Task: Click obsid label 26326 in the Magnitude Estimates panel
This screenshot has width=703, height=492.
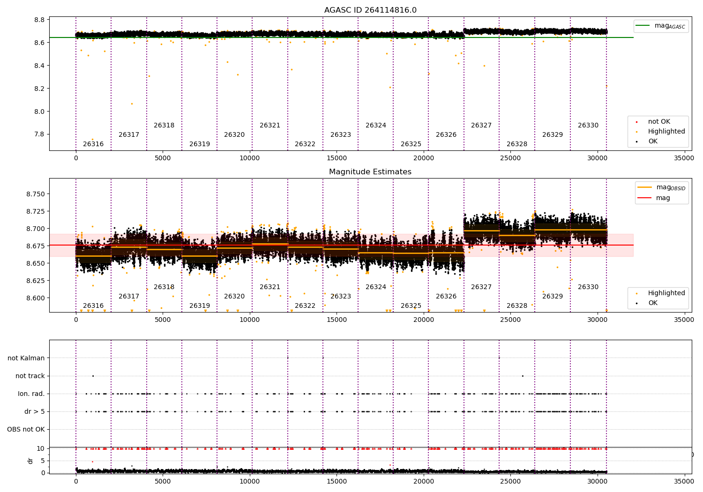Action: pos(446,297)
